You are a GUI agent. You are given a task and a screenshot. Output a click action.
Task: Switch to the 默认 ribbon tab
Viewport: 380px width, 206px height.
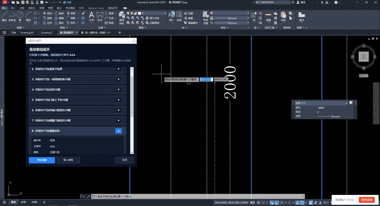pyautogui.click(x=4, y=8)
